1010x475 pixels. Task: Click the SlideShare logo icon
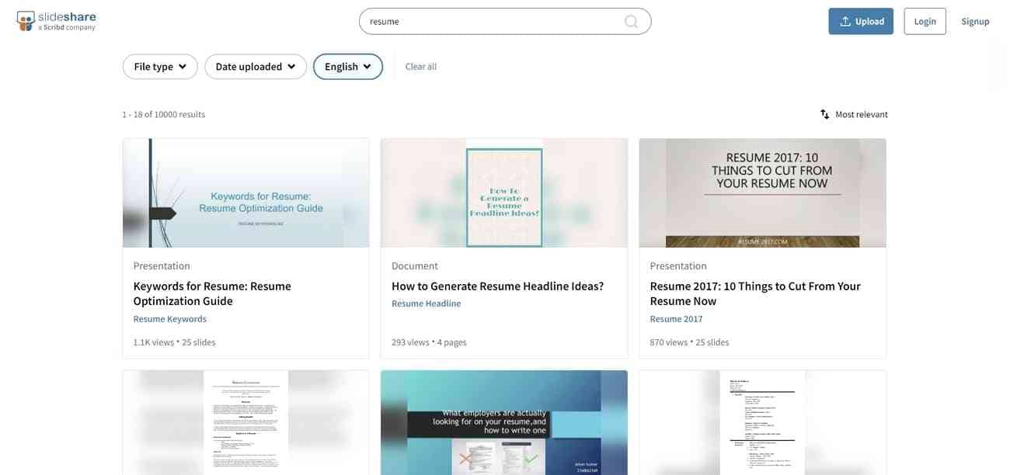click(x=26, y=21)
